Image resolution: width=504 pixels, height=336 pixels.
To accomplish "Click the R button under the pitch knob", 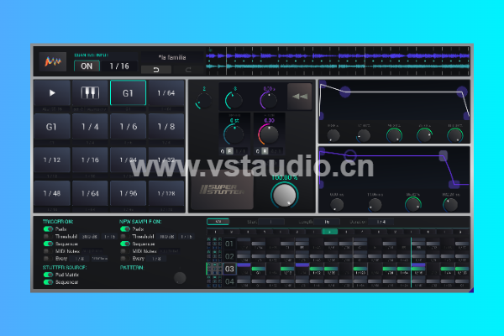I will click(x=229, y=151).
